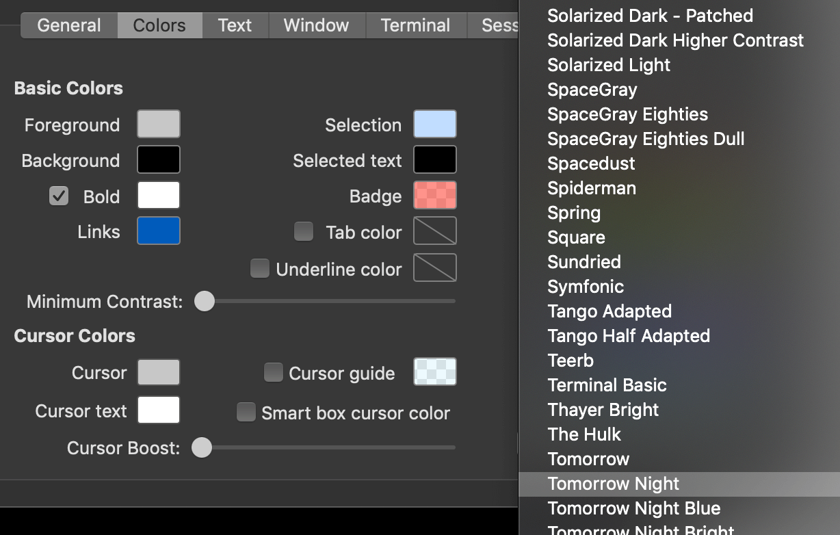This screenshot has width=840, height=535.
Task: Enable the Underline color checkbox
Action: tap(260, 268)
